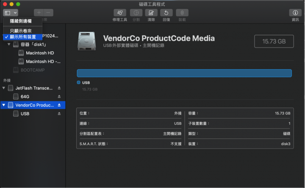The width and height of the screenshot is (305, 188).
Task: Click the 主開機記錄 partition map value
Action: point(172,134)
